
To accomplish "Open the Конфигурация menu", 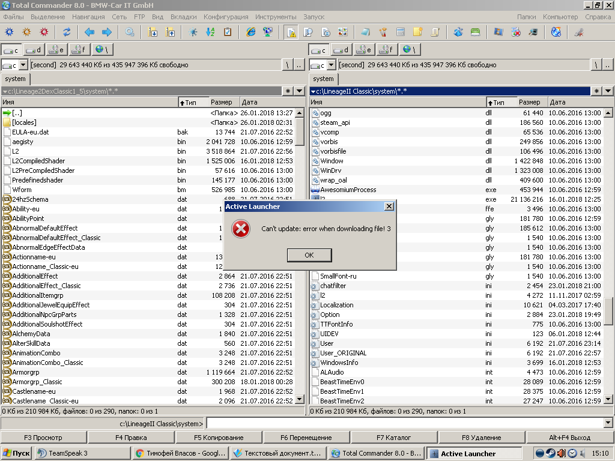I will (x=226, y=17).
